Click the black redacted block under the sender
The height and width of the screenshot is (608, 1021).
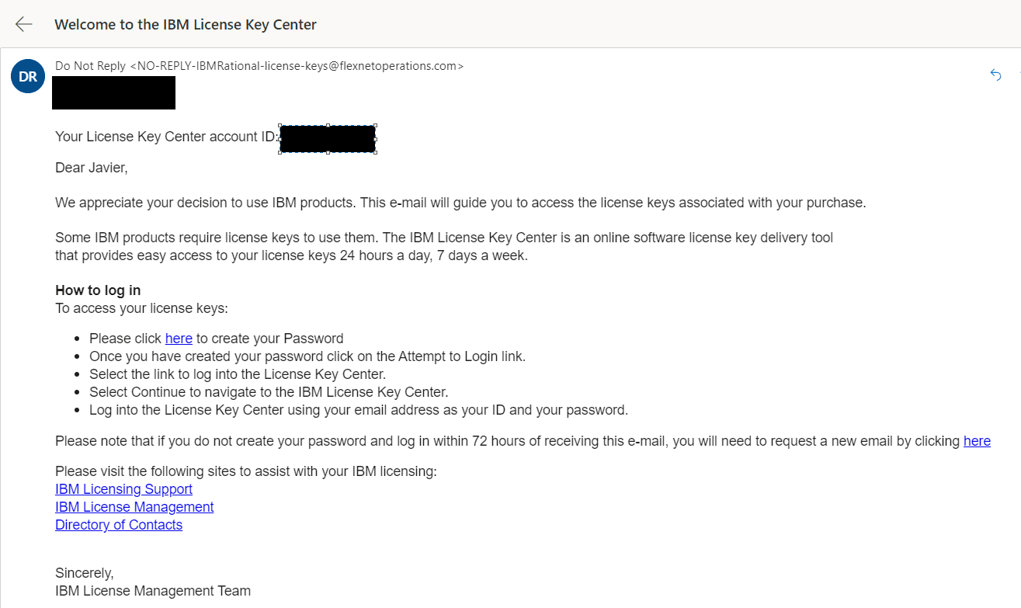click(x=113, y=93)
